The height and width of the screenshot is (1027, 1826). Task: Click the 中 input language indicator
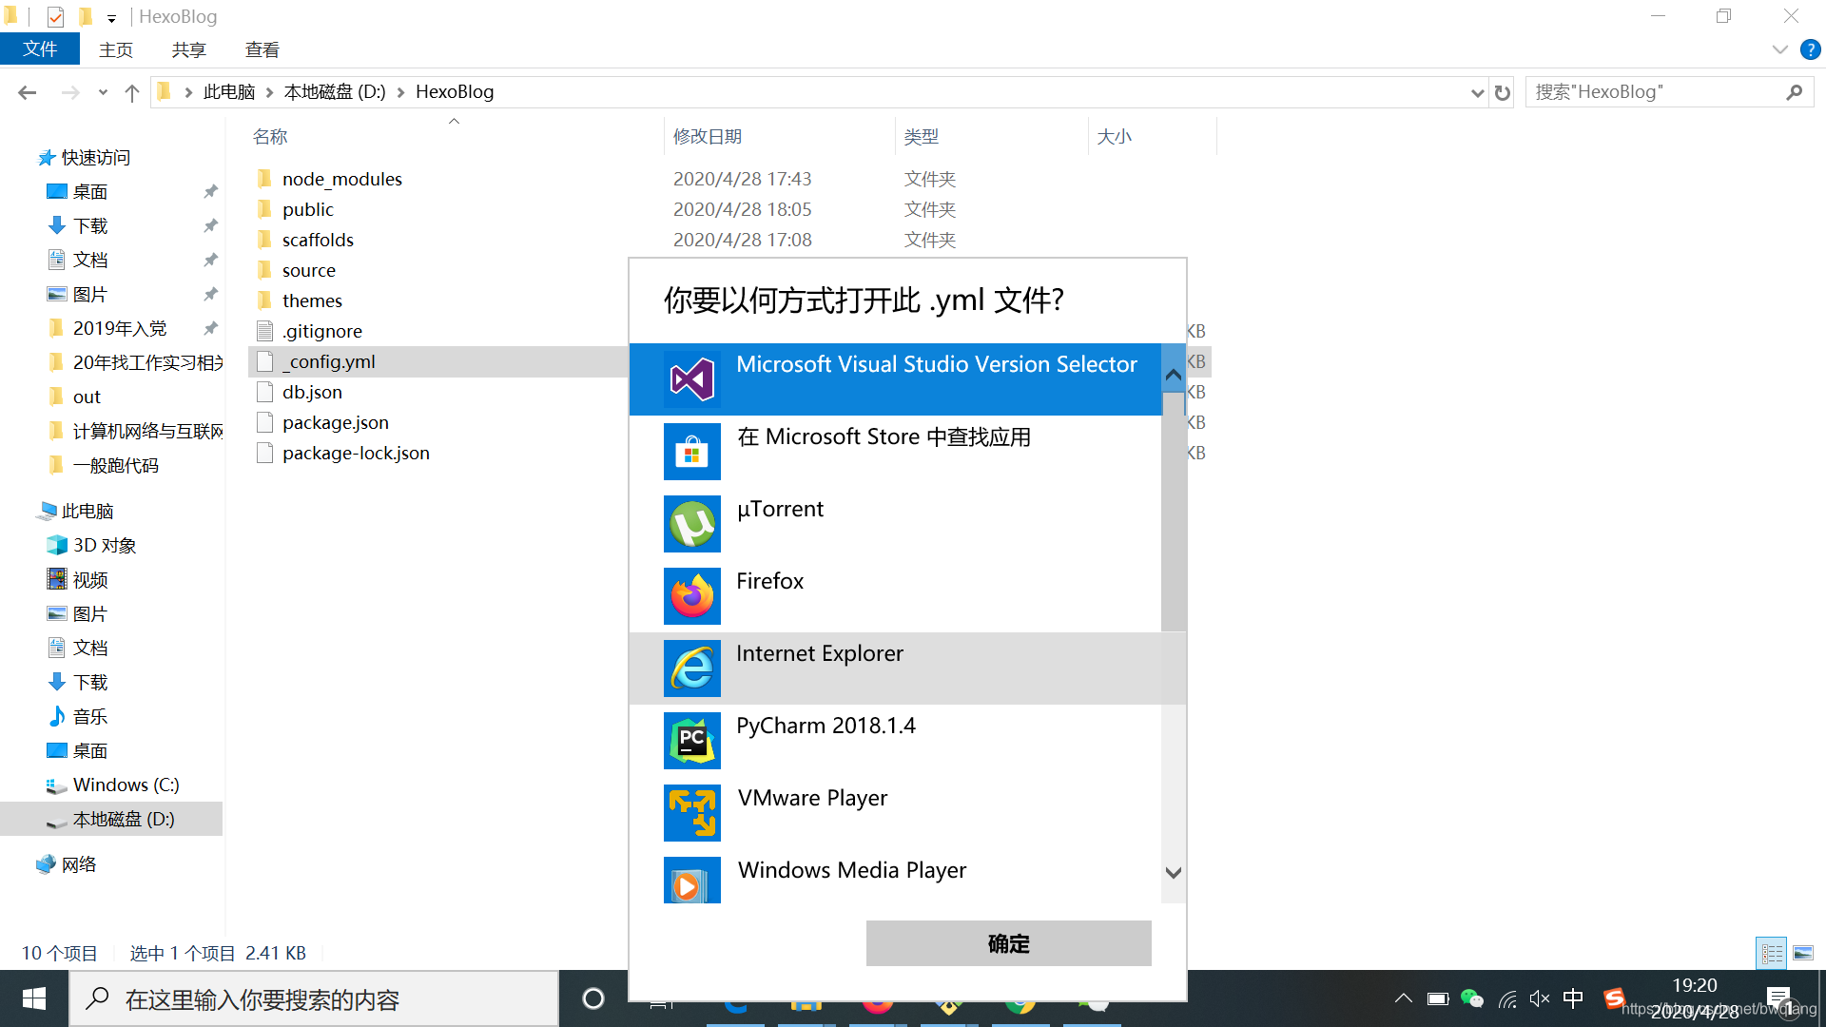[1573, 998]
